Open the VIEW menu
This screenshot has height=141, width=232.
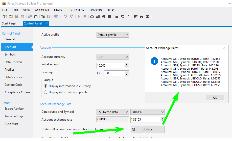(27, 10)
